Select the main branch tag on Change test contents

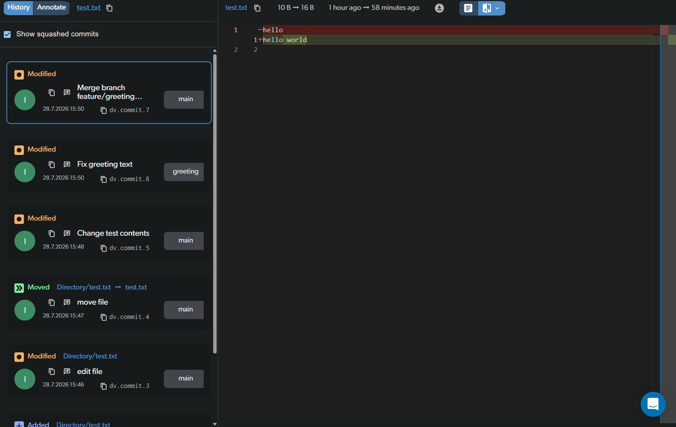pos(184,241)
